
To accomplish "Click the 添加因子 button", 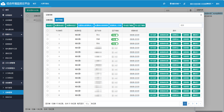I will [50, 25].
